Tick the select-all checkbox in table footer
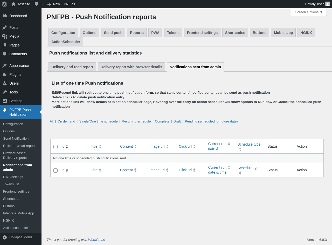The image size is (332, 245). click(x=56, y=171)
